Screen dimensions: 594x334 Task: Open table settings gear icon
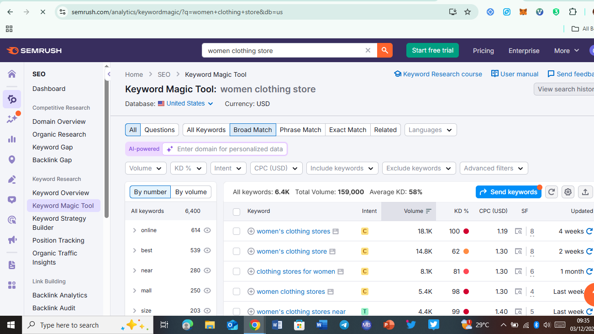[568, 192]
